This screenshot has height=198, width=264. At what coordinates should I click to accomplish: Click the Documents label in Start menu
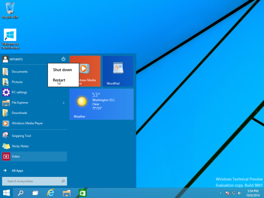20,72
